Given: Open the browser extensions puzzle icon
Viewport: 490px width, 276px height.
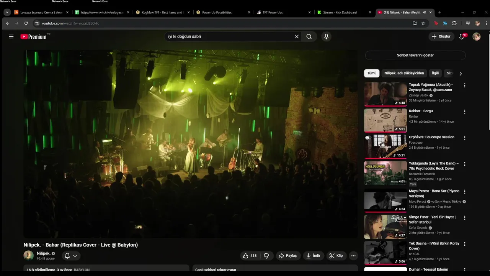Looking at the screenshot, I should tap(454, 23).
